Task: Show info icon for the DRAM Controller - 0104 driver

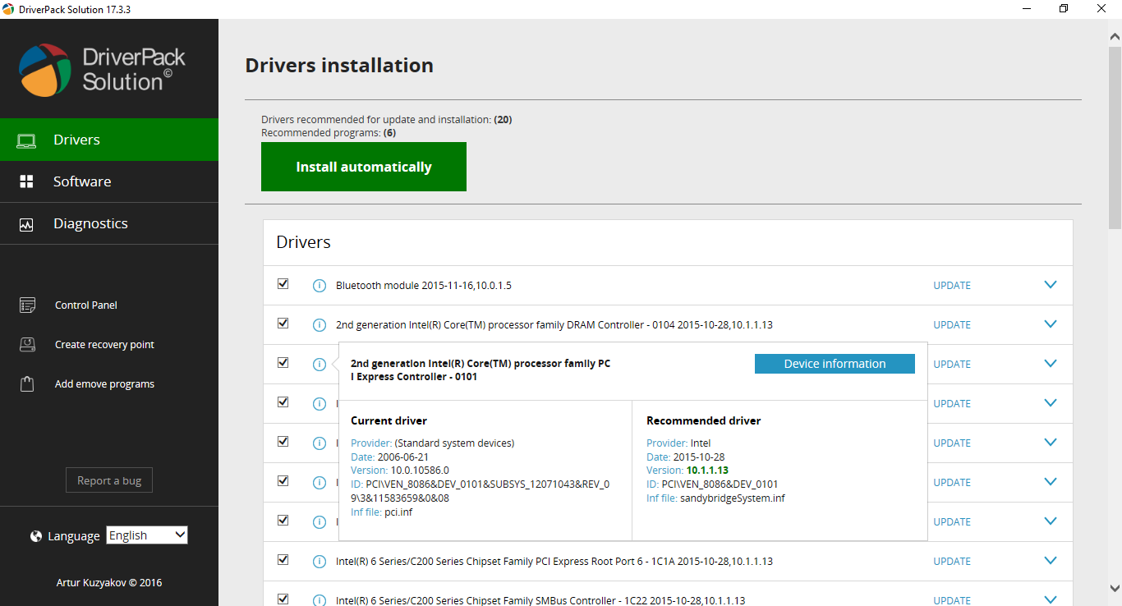Action: pos(320,325)
